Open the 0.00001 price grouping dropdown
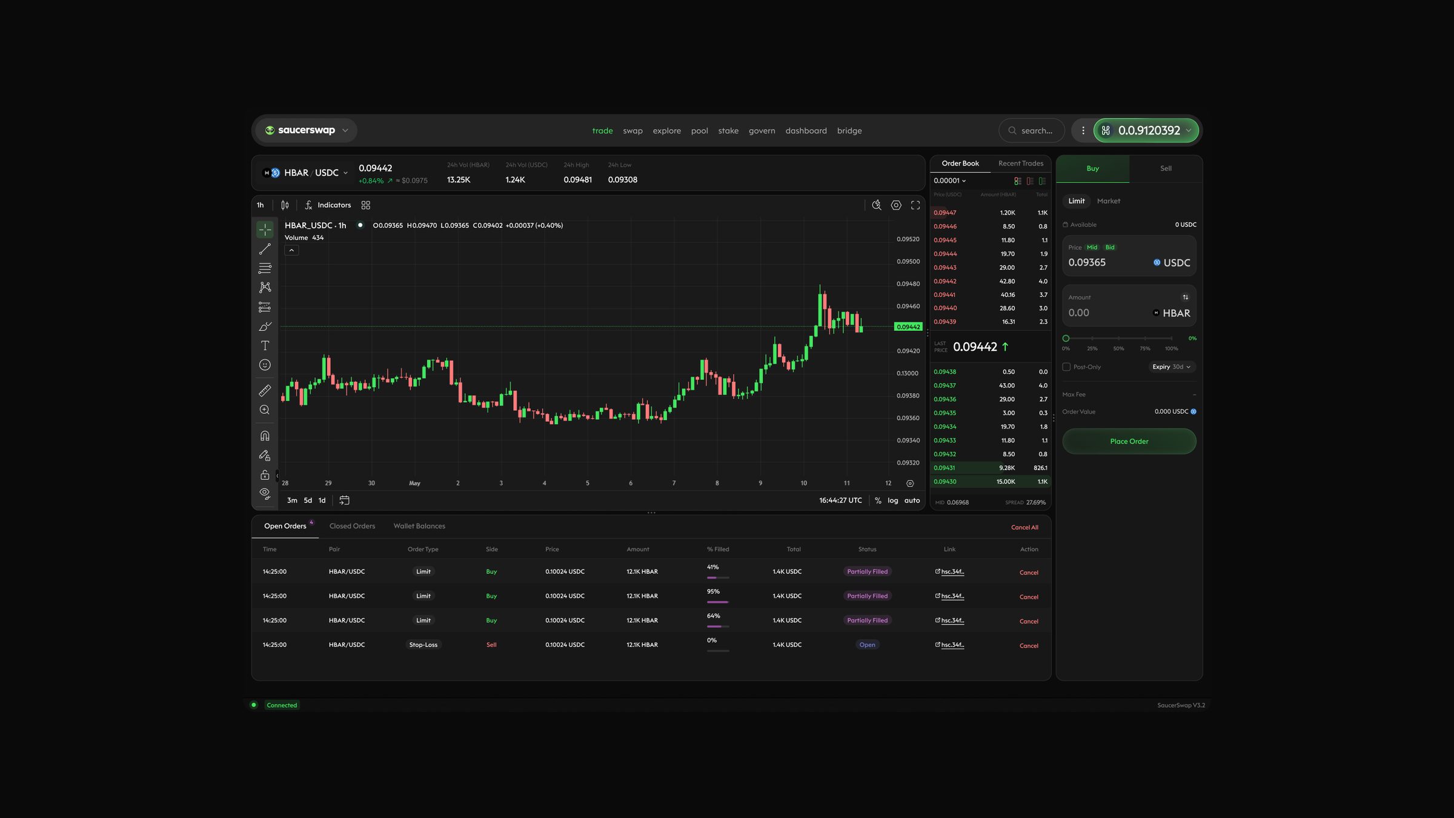 point(949,181)
